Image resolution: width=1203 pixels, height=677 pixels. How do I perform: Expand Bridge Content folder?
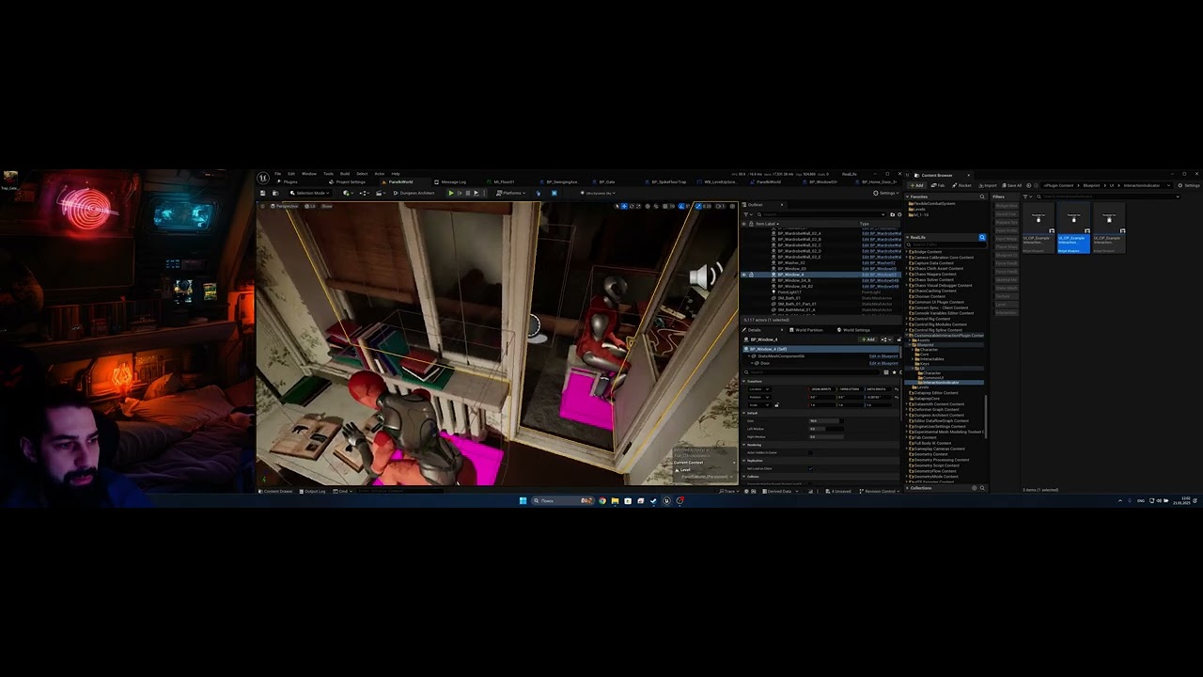[x=907, y=252]
